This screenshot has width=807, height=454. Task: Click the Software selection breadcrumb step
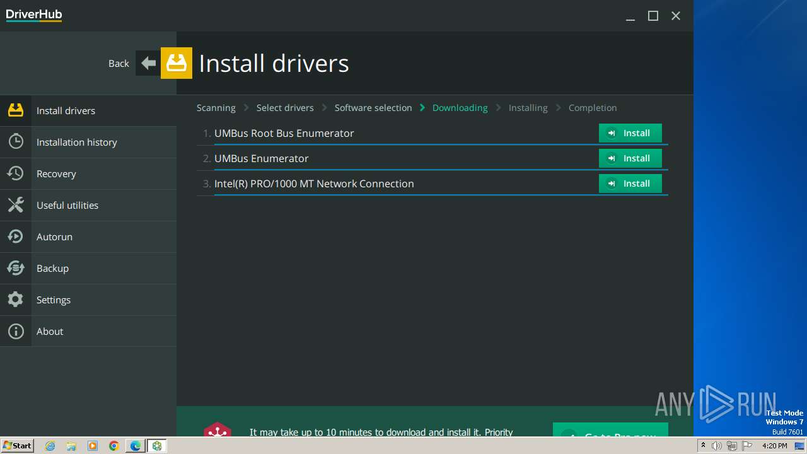(373, 108)
